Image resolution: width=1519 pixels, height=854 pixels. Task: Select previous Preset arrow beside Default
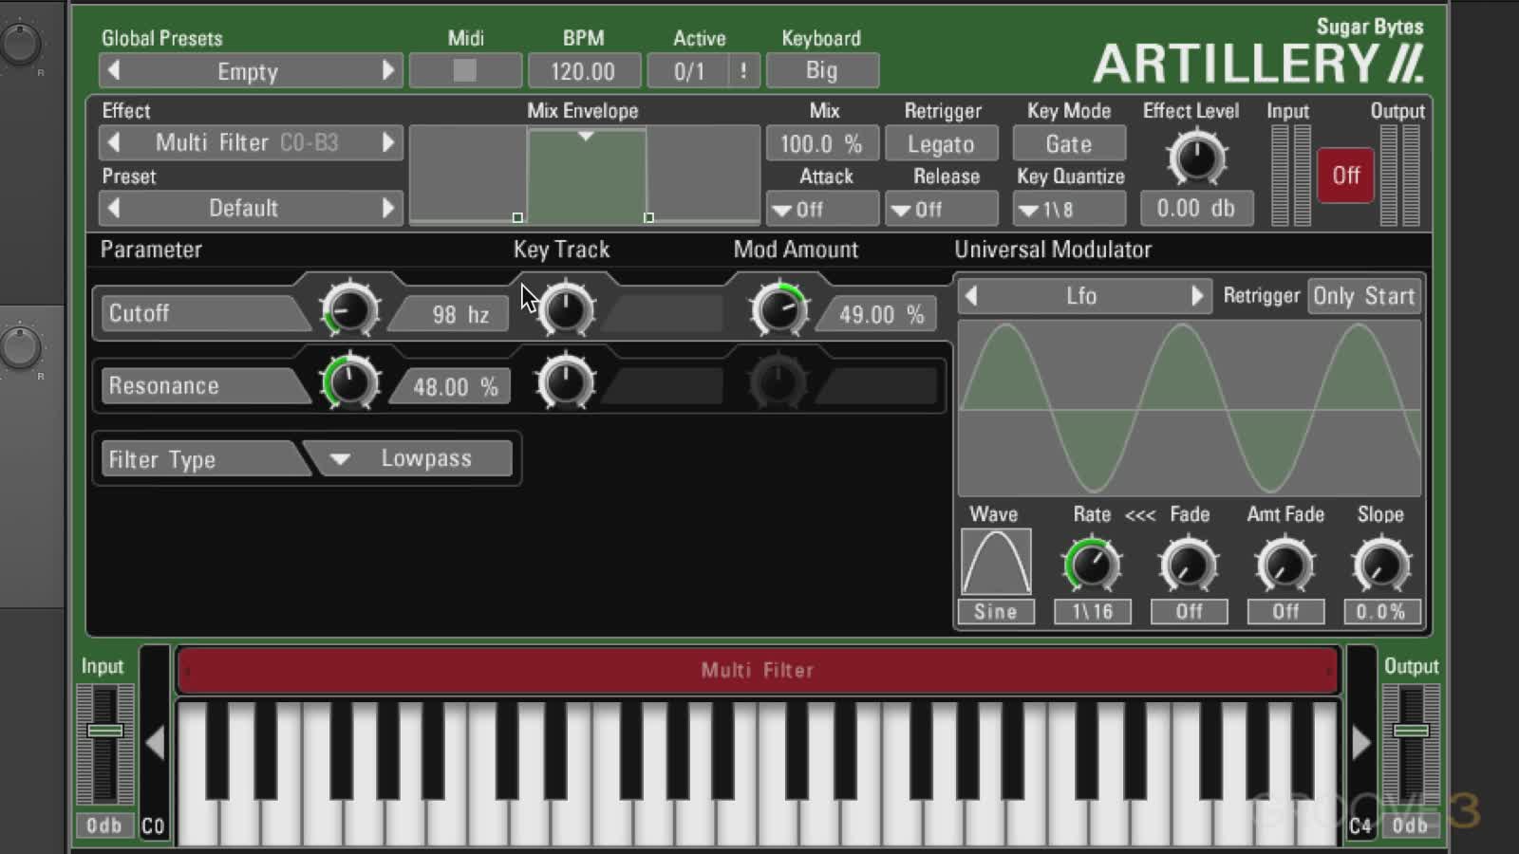pyautogui.click(x=114, y=208)
